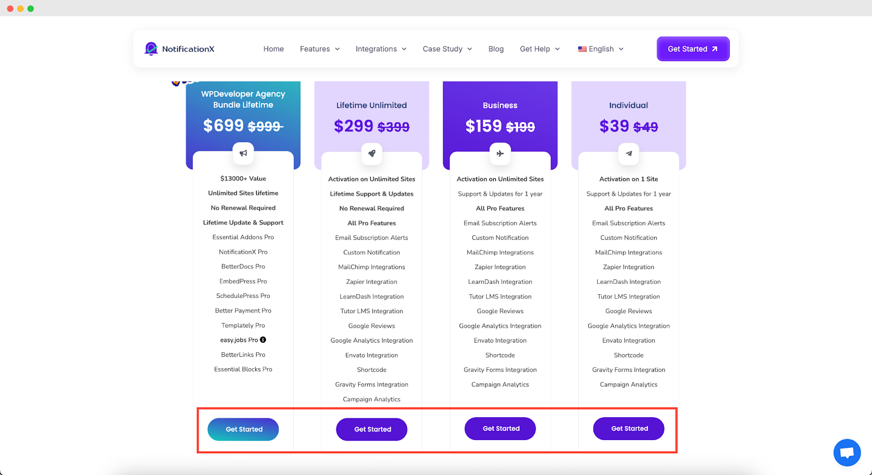The height and width of the screenshot is (475, 872).
Task: Click 'SchedulePress Pro' feature text
Action: click(243, 296)
